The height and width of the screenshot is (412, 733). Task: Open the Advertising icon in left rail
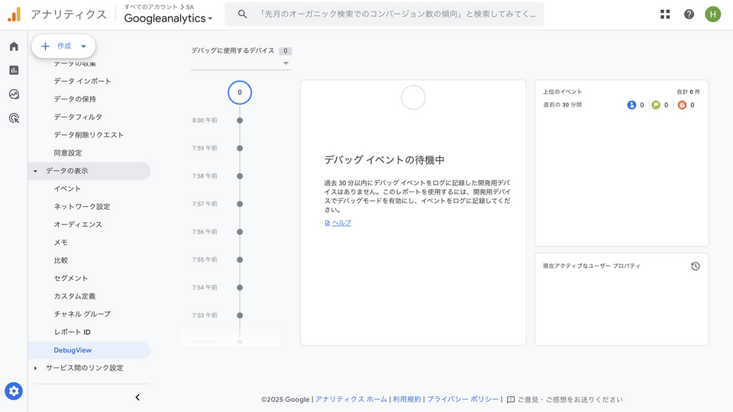pyautogui.click(x=14, y=118)
